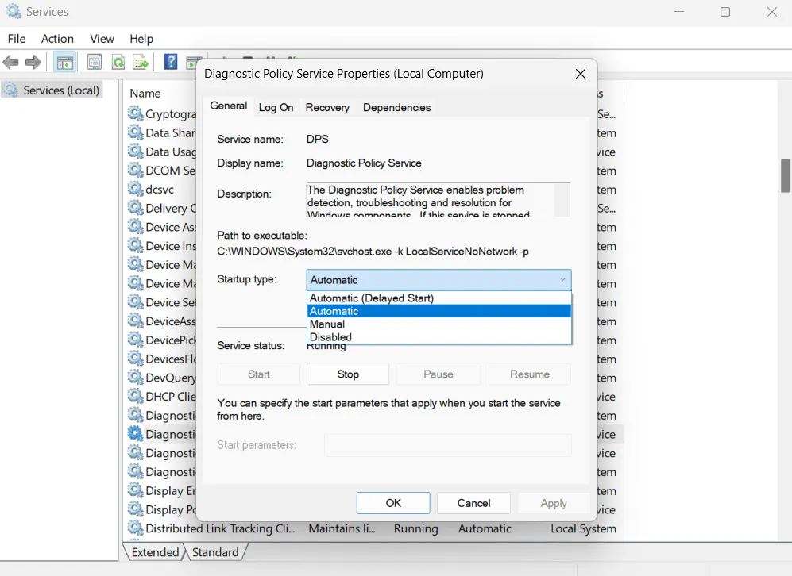792x576 pixels.
Task: Click the gear icon beside Device Ins...
Action: (x=135, y=246)
